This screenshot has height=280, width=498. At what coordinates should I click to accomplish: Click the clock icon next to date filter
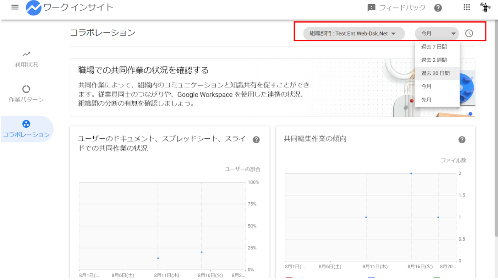click(x=469, y=33)
